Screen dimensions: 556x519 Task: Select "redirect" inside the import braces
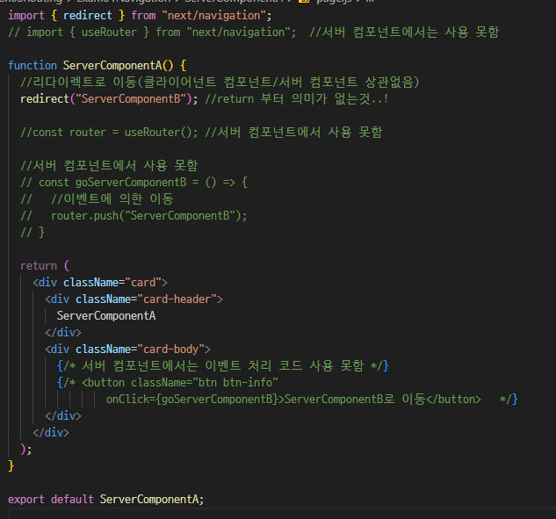87,16
